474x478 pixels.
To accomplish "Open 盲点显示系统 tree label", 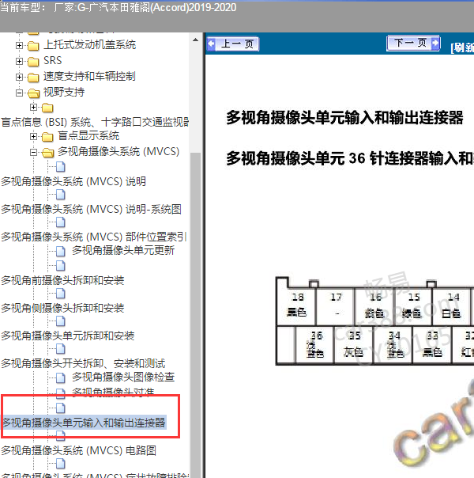I will pyautogui.click(x=88, y=135).
